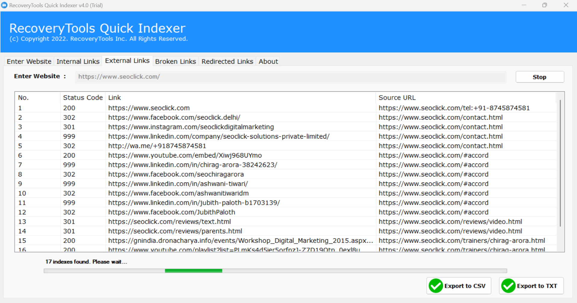Click row number 10 cell

(22, 193)
